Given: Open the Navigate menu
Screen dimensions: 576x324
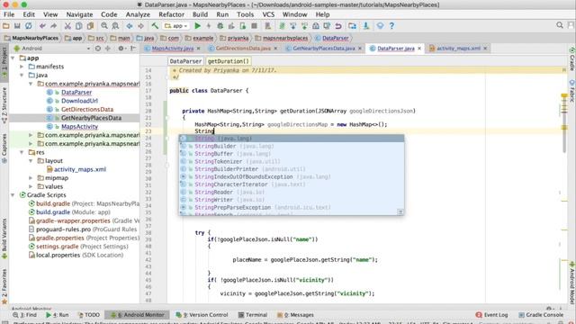Looking at the screenshot, I should point(79,14).
